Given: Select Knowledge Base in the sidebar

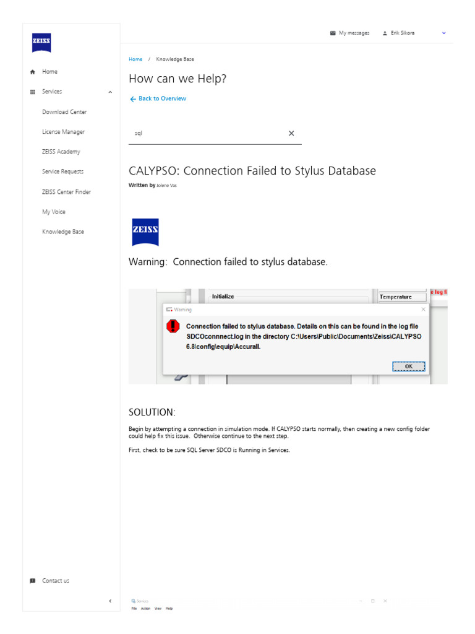Looking at the screenshot, I should point(63,232).
